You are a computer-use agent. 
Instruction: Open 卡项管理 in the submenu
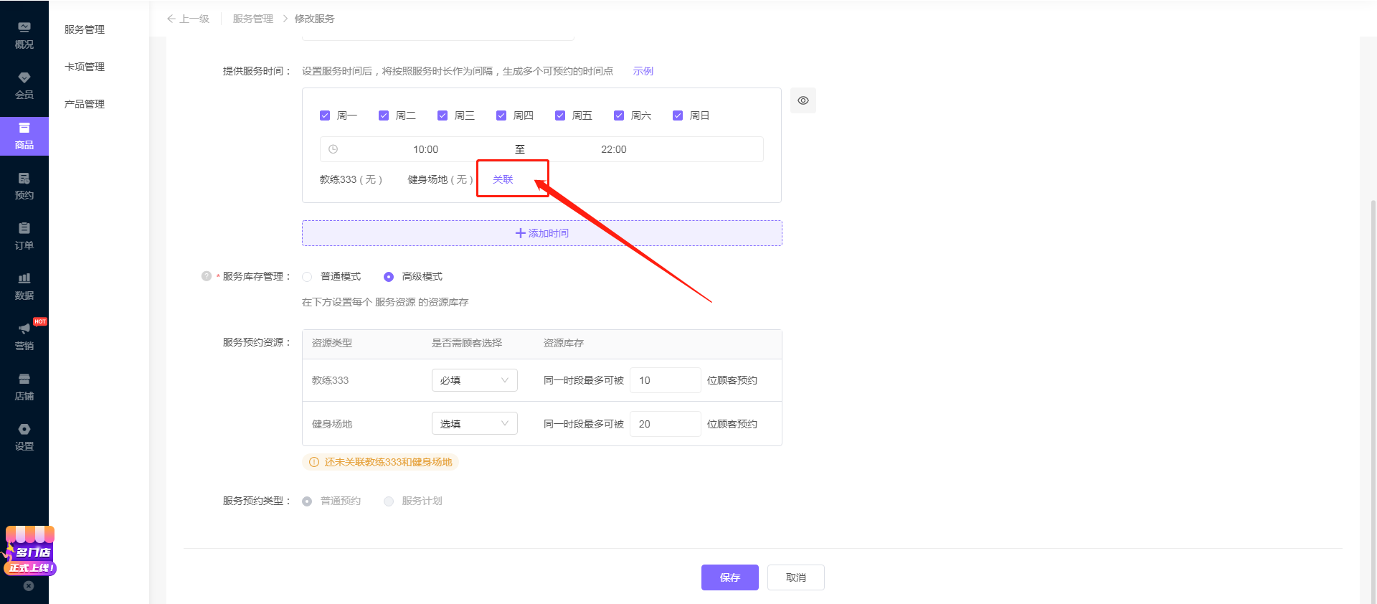pos(85,67)
